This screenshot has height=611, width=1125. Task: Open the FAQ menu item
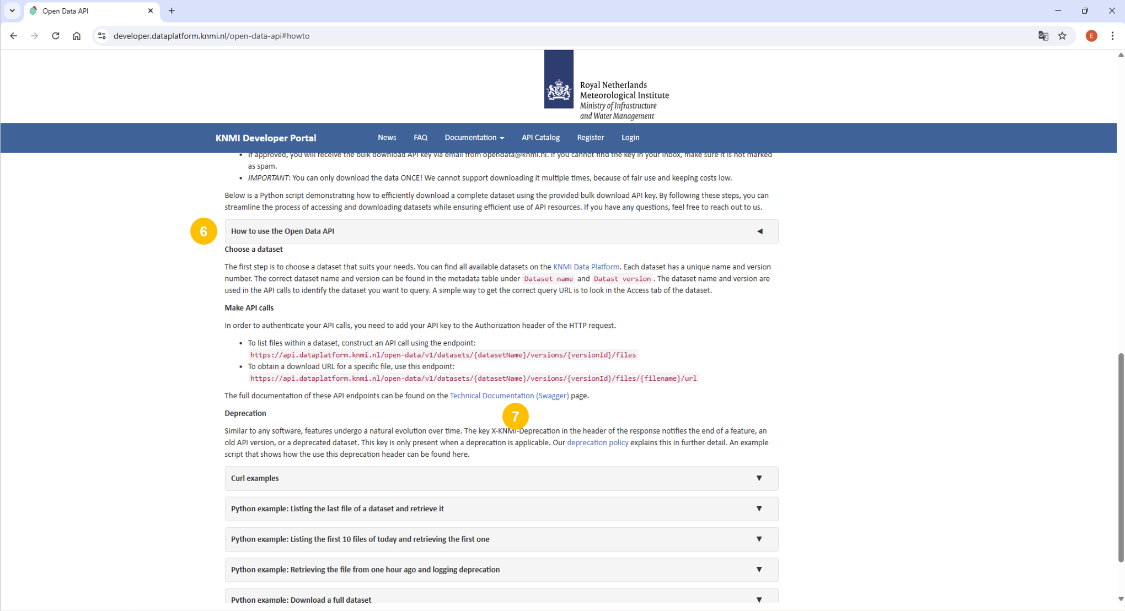click(x=420, y=138)
